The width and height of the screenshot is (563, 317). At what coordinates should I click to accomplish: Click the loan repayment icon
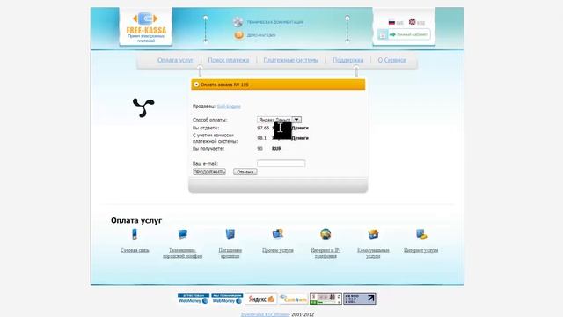click(x=230, y=234)
